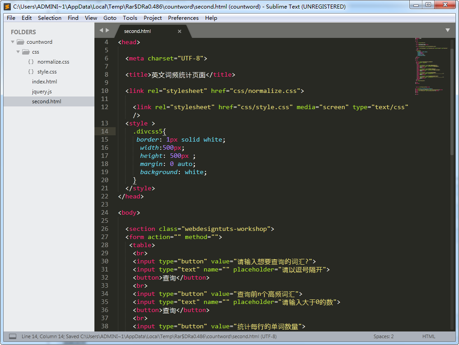Open the View menu
459x345 pixels.
91,18
